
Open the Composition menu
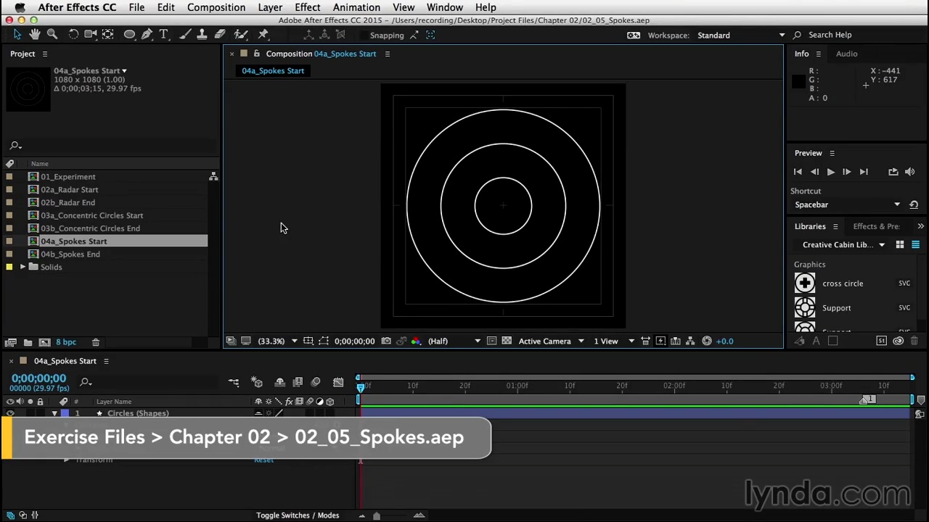coord(216,7)
